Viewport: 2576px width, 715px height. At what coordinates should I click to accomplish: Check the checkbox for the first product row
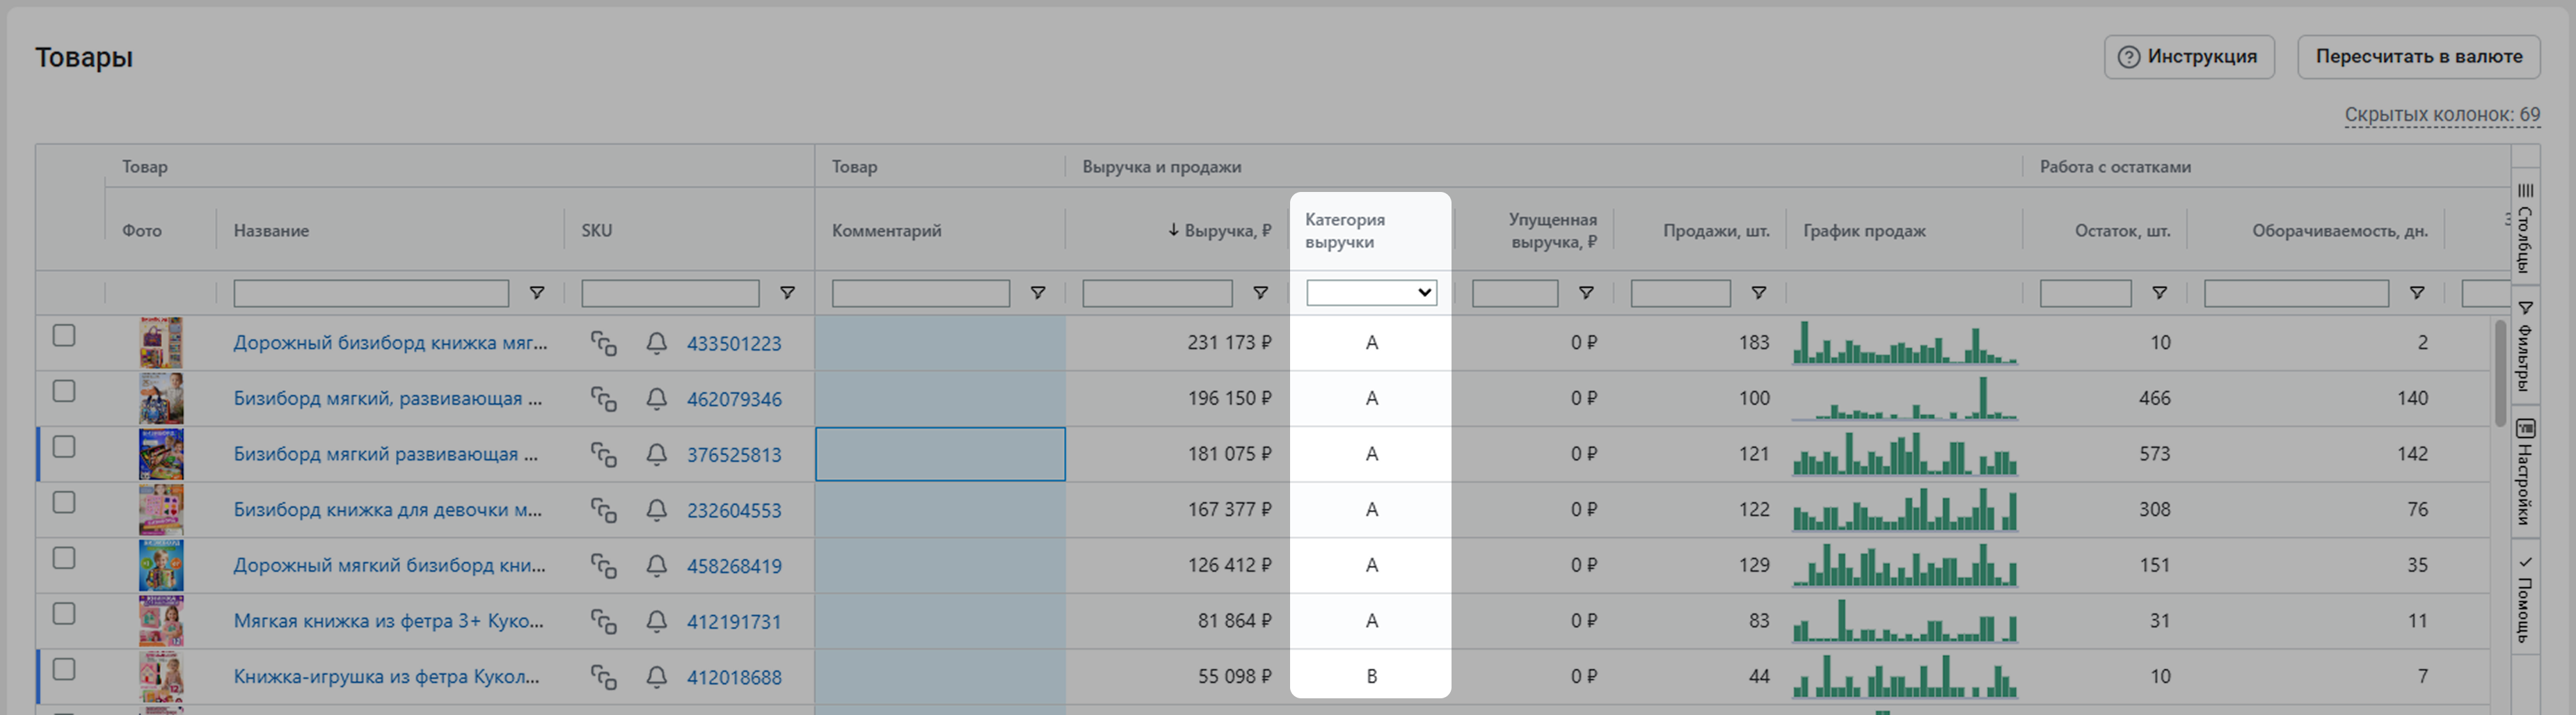[x=64, y=336]
